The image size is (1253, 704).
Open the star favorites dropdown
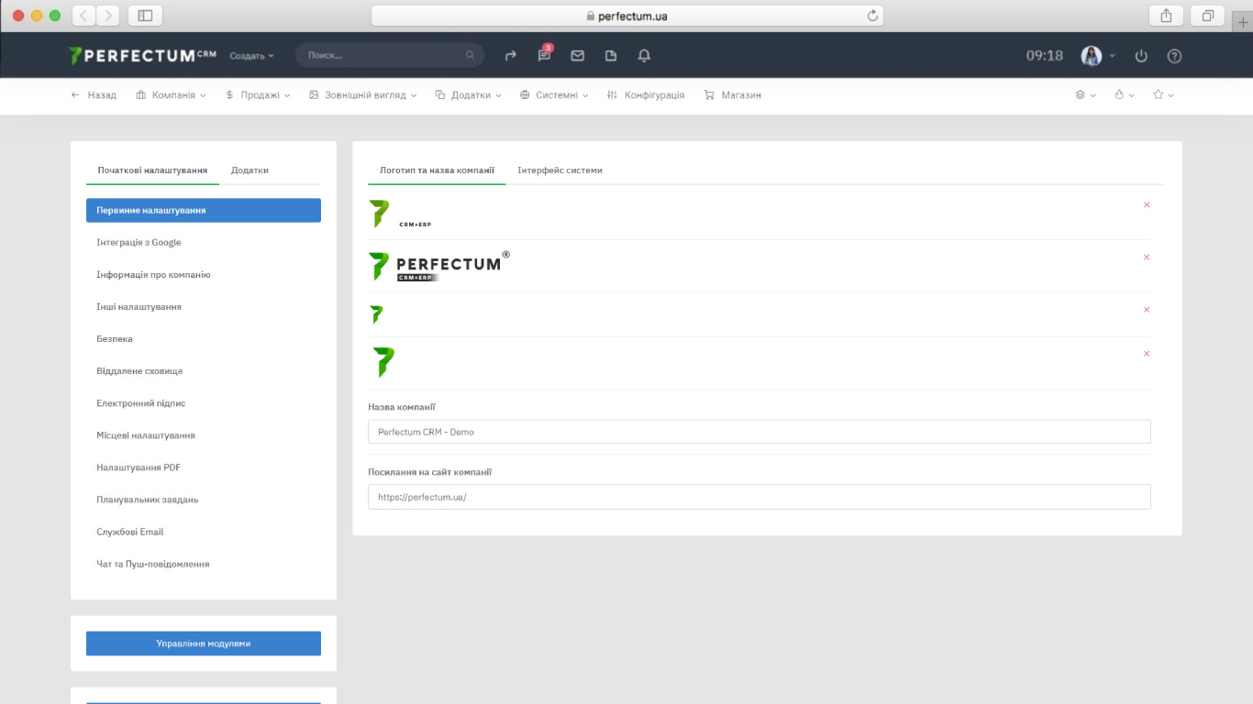tap(1163, 95)
